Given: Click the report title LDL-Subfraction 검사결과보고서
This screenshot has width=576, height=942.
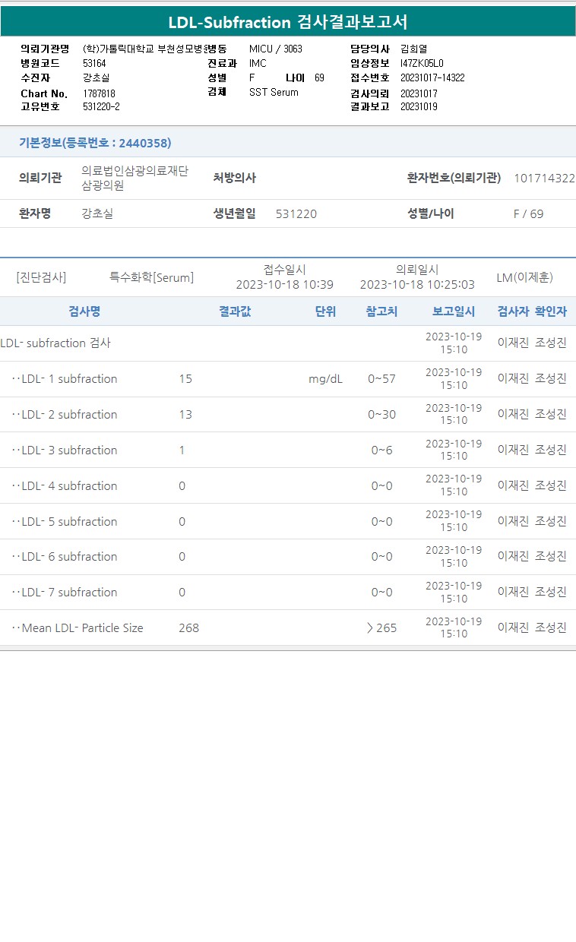Looking at the screenshot, I should pyautogui.click(x=288, y=22).
